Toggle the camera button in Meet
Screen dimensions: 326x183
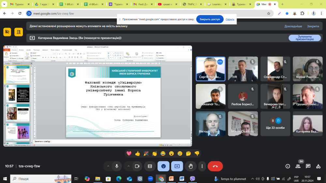click(137, 166)
